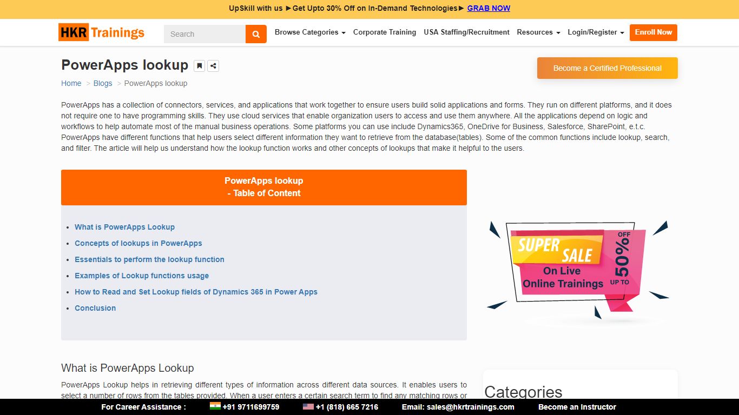Image resolution: width=739 pixels, height=415 pixels.
Task: Click Become a Certified Professional button
Action: [607, 68]
